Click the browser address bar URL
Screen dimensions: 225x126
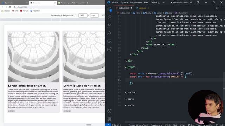21,7
